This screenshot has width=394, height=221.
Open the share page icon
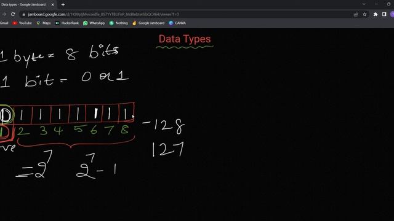pos(356,14)
